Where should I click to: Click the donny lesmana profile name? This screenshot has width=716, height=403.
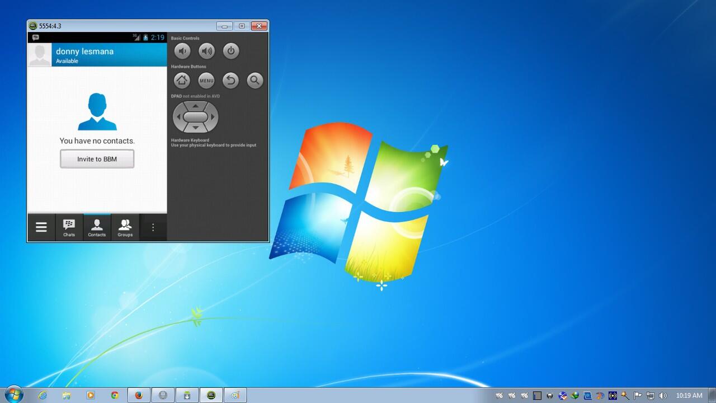click(x=84, y=51)
